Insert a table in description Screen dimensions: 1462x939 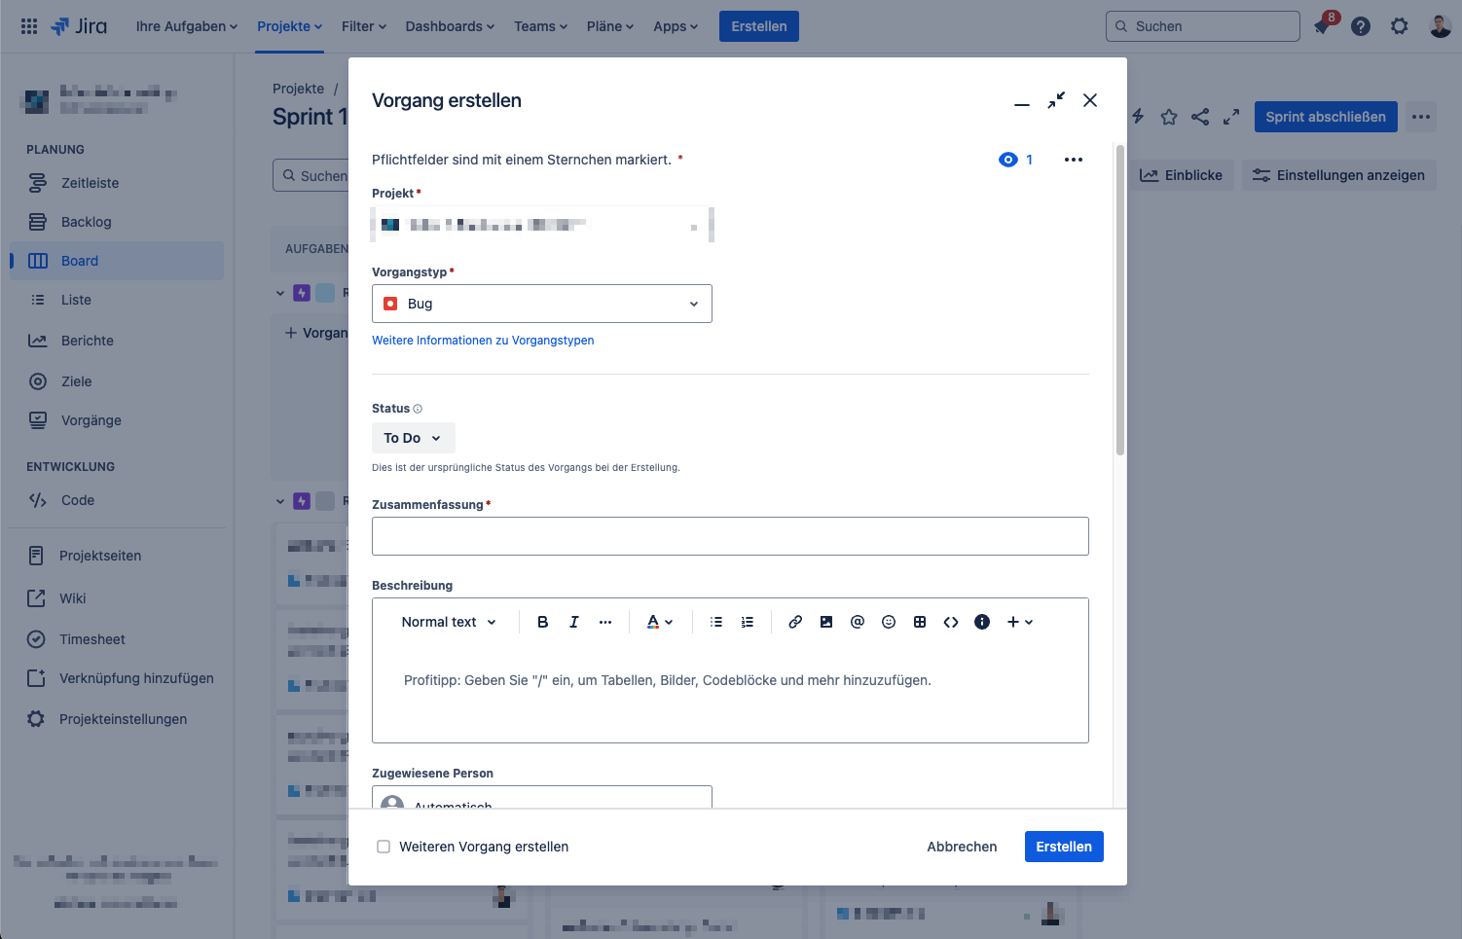point(920,622)
